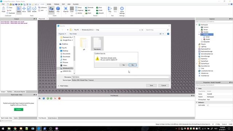
Task: Select Desktop in the navigation pane
Action: tap(65, 51)
